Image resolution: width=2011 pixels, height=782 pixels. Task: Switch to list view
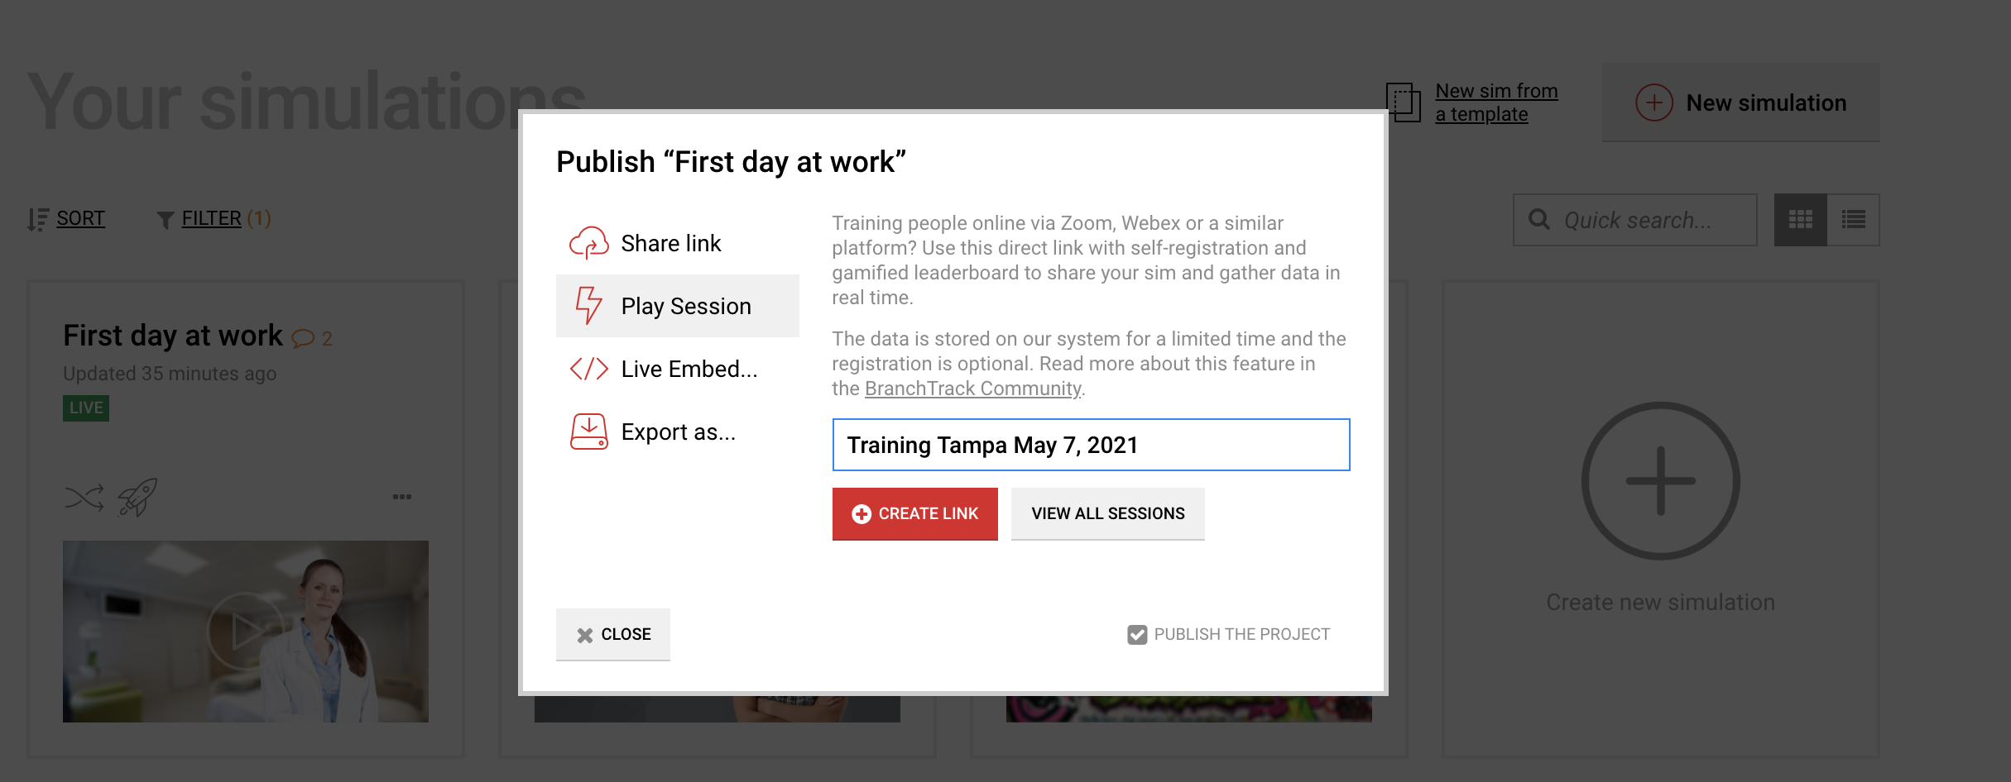(1853, 220)
